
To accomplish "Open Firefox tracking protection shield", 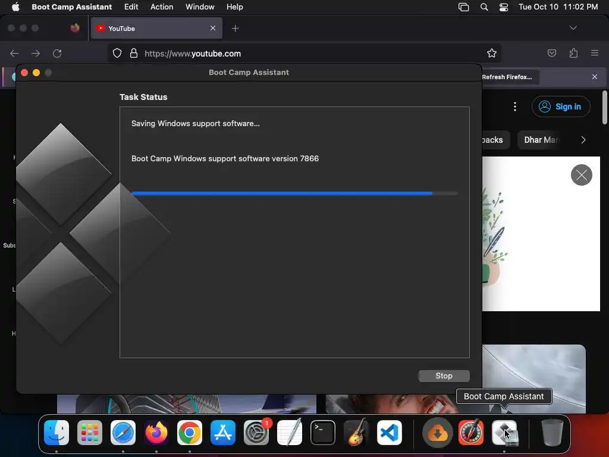I will coord(117,53).
